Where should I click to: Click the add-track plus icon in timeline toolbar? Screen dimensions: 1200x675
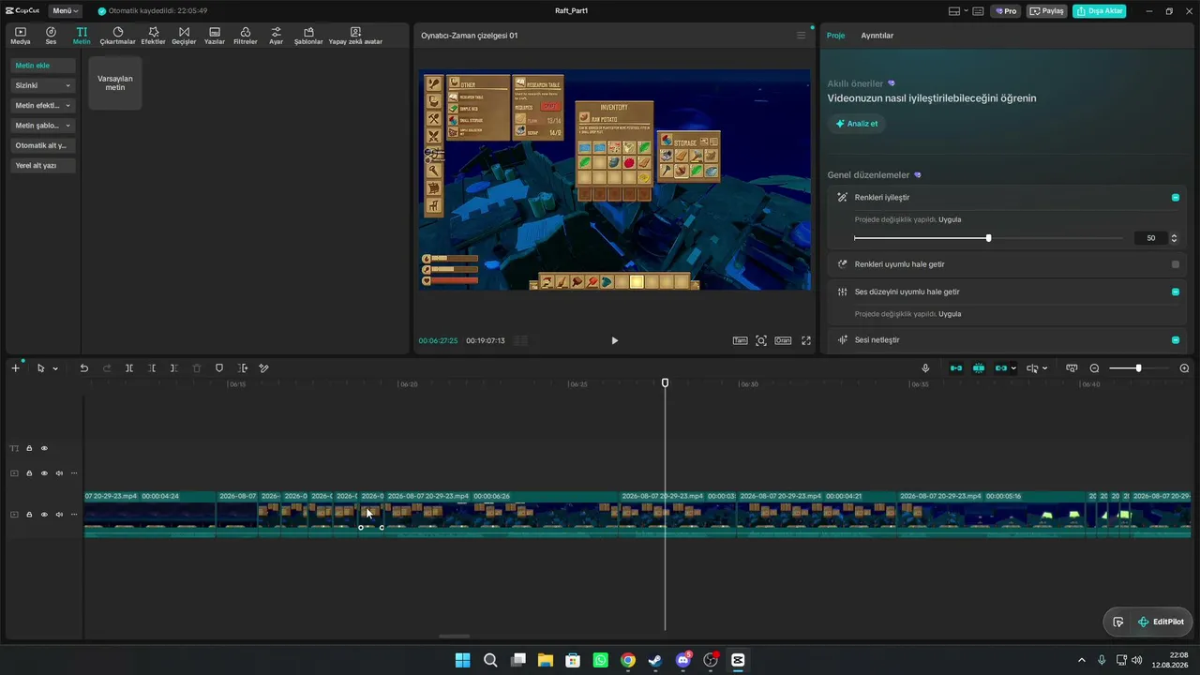click(15, 368)
